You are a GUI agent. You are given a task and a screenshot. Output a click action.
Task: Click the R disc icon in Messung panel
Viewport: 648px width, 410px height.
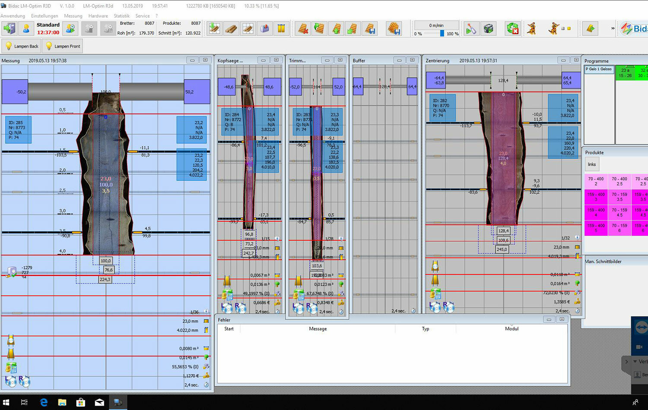pos(24,381)
